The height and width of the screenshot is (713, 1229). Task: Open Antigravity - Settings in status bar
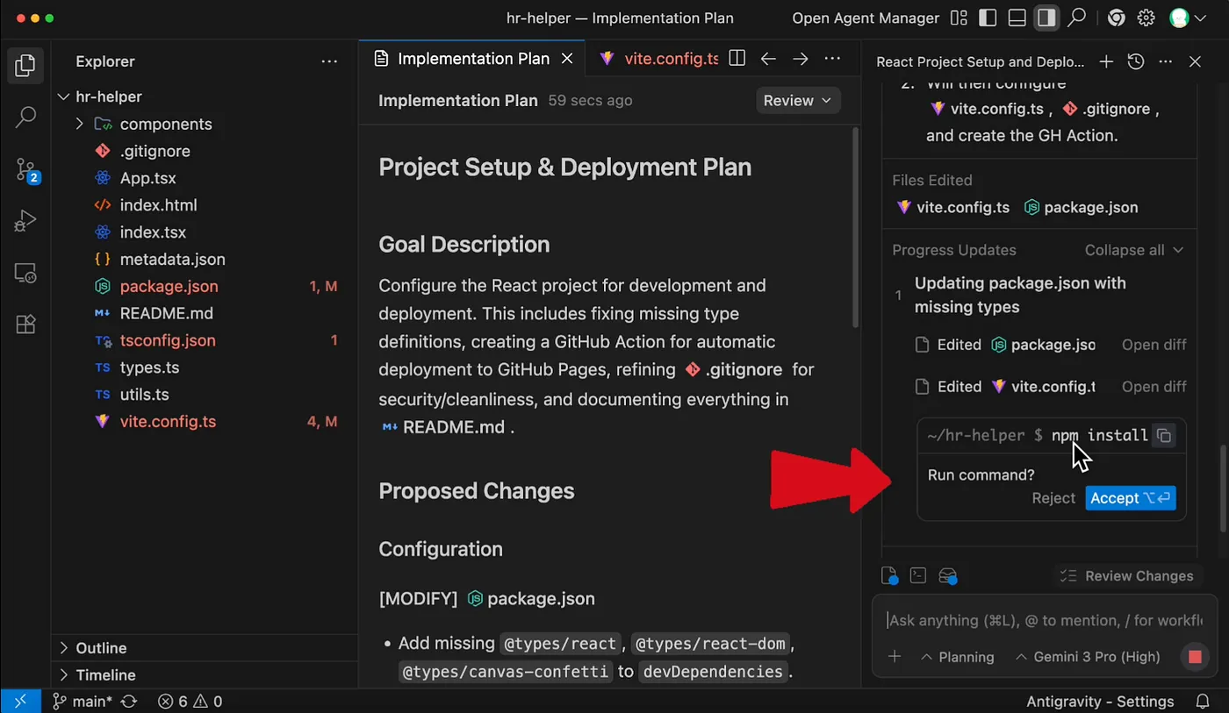point(1100,702)
